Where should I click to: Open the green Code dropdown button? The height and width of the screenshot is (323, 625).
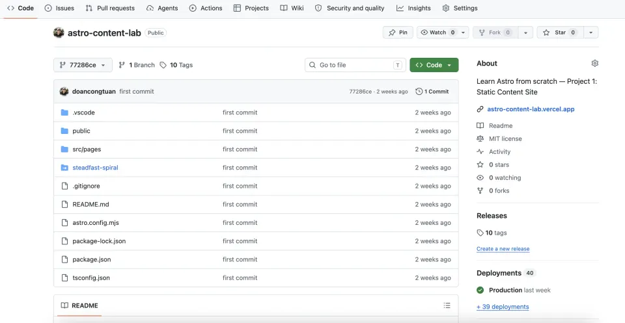click(x=434, y=65)
